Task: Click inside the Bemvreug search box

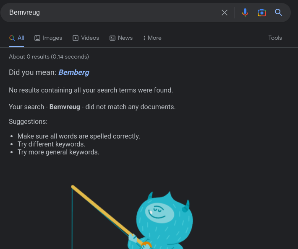Action: 113,13
